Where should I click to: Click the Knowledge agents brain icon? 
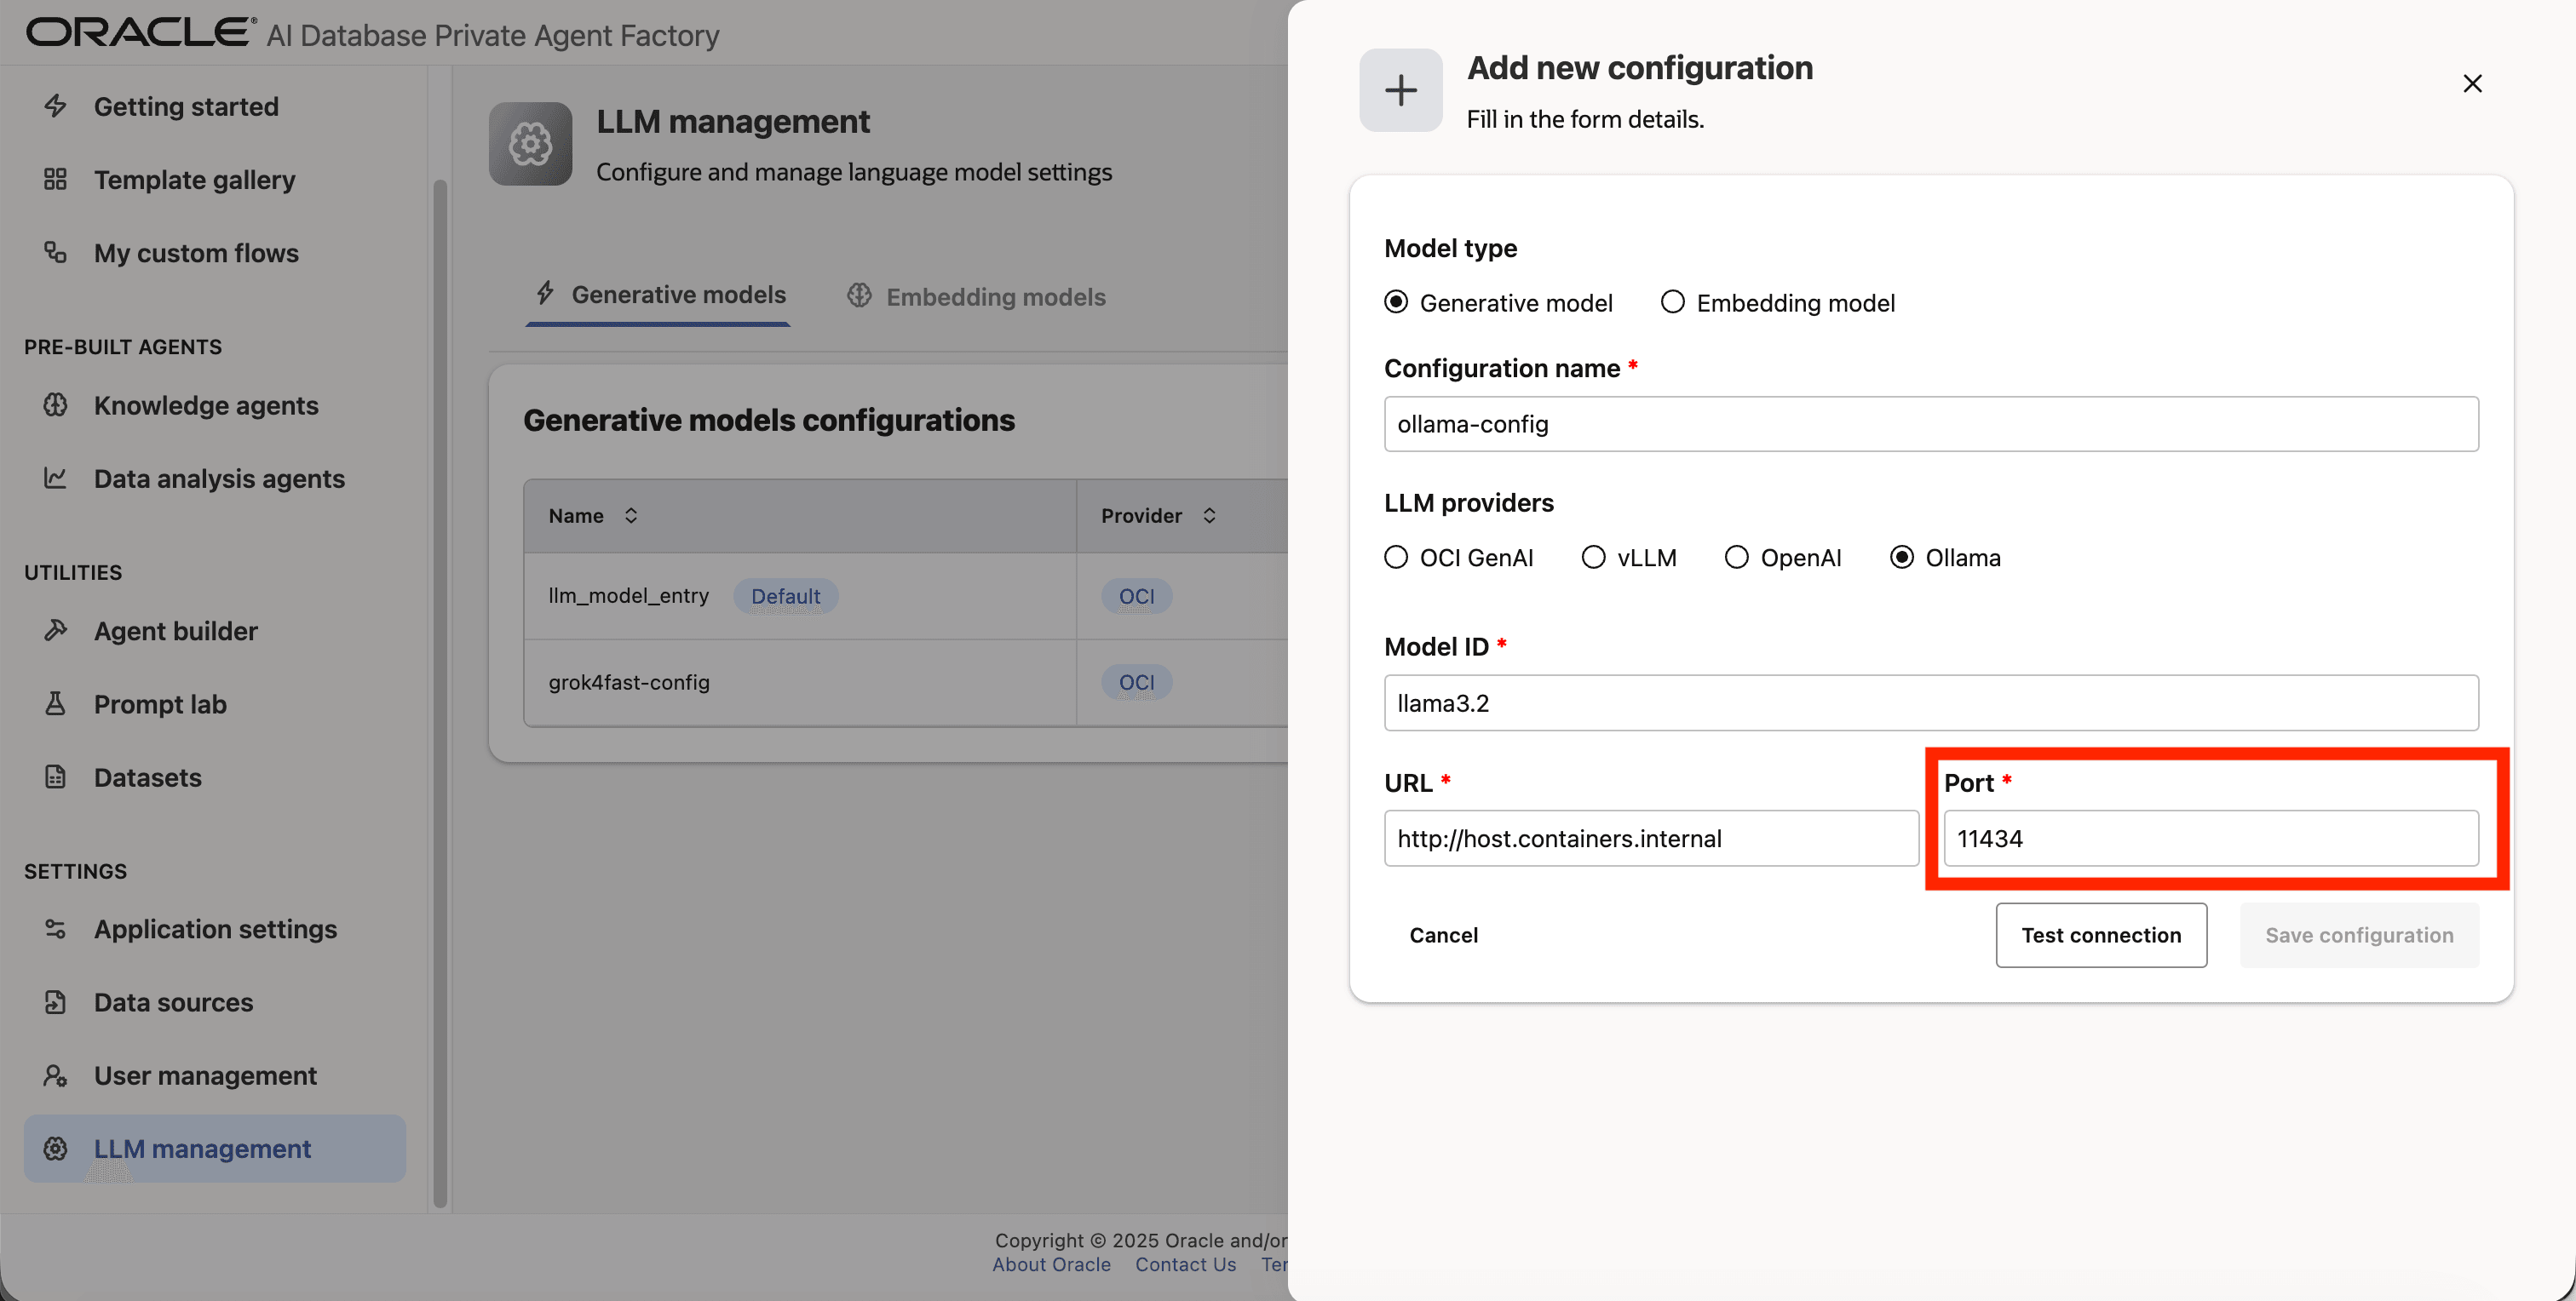(x=55, y=405)
